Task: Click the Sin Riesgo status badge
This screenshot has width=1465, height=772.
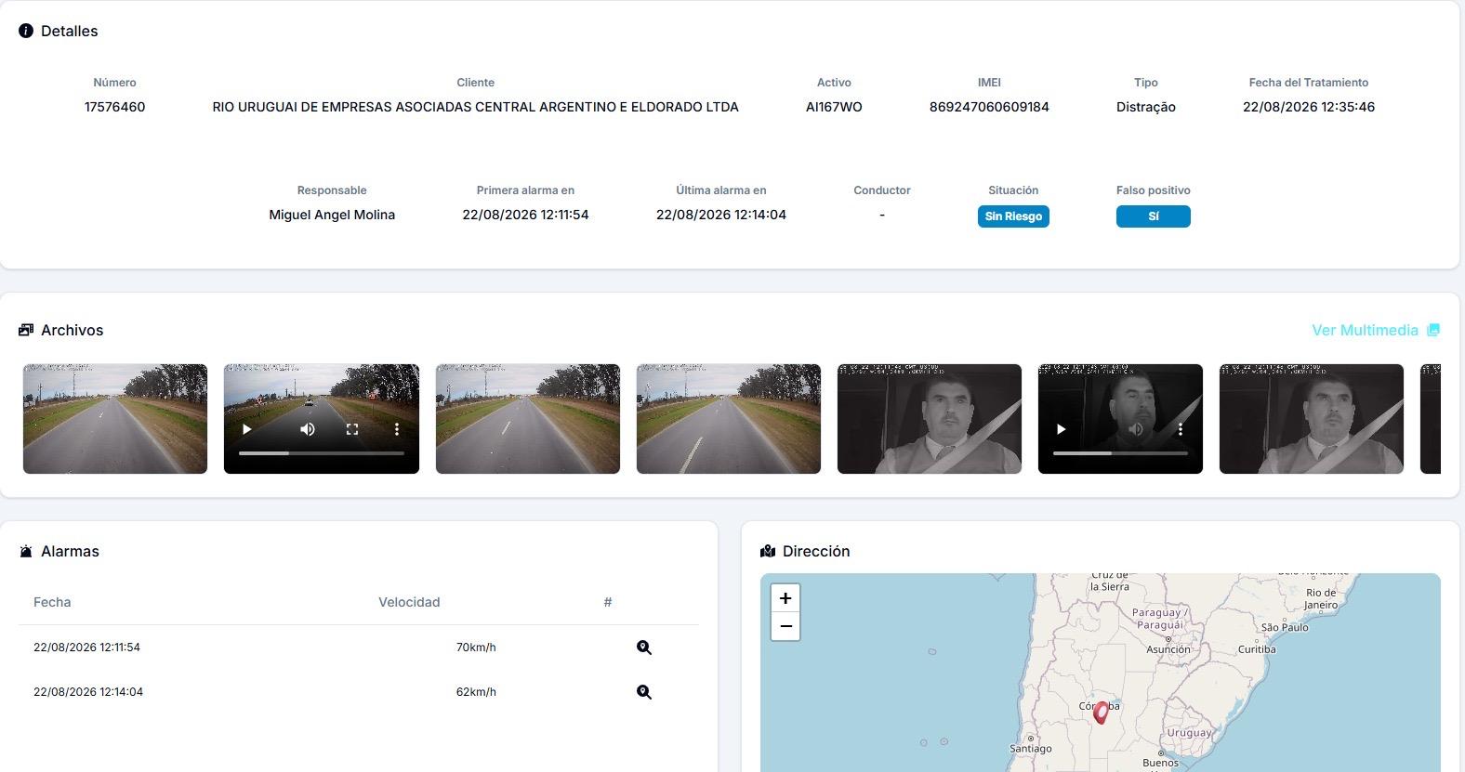Action: click(1013, 216)
